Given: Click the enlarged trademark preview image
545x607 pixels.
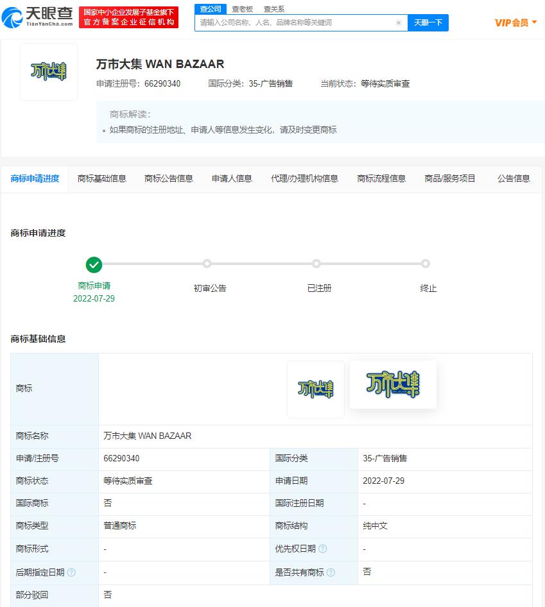Looking at the screenshot, I should pos(393,384).
